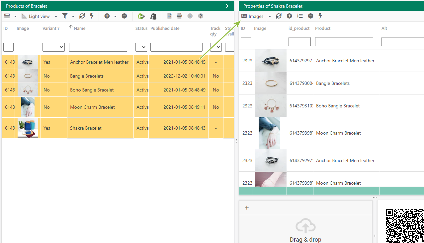This screenshot has height=243, width=424.
Task: Sort by Variant ? column header
Action: tap(51, 28)
